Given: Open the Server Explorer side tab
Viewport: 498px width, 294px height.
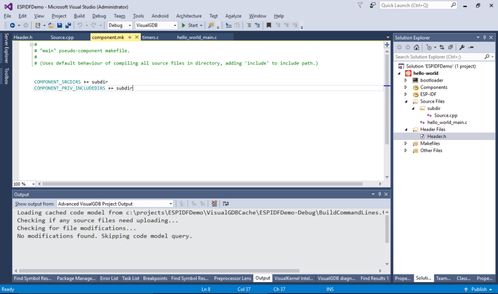Looking at the screenshot, I should 6,48.
